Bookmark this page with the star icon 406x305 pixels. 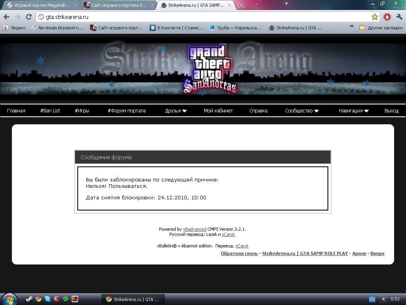point(375,17)
